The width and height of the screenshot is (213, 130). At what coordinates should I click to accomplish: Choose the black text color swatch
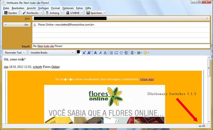(x=78, y=52)
